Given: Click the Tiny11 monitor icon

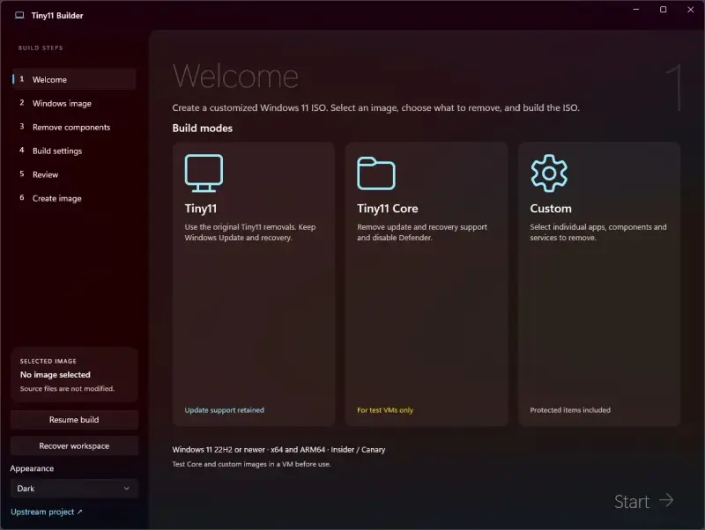Looking at the screenshot, I should click(204, 173).
